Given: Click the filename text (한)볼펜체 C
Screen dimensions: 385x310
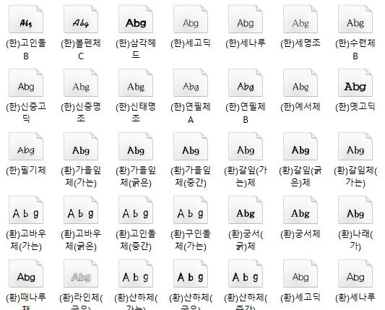Looking at the screenshot, I should 81,49.
